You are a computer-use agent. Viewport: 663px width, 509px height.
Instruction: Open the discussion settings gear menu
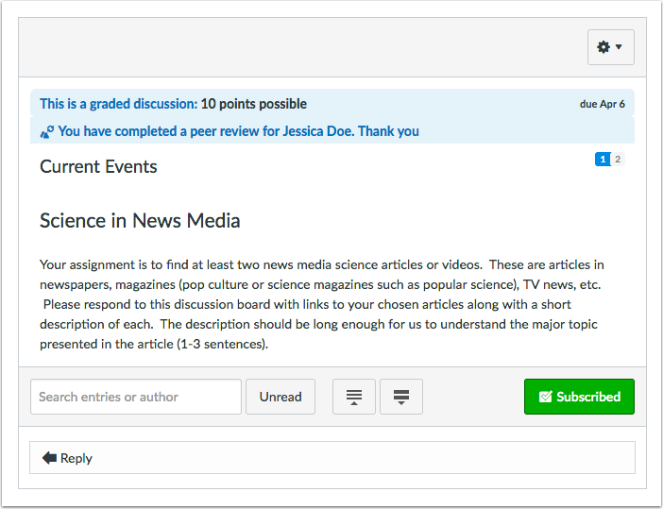click(x=604, y=47)
